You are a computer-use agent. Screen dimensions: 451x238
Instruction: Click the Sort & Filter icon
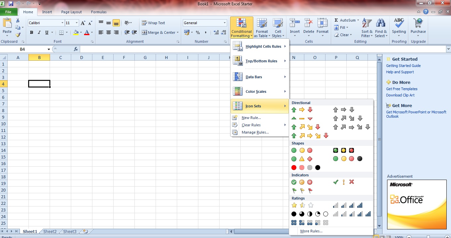[x=367, y=24]
